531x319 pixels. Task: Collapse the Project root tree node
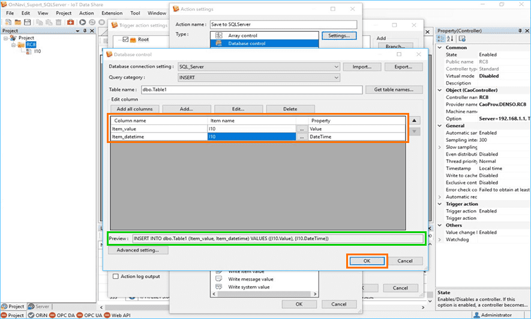click(5, 38)
